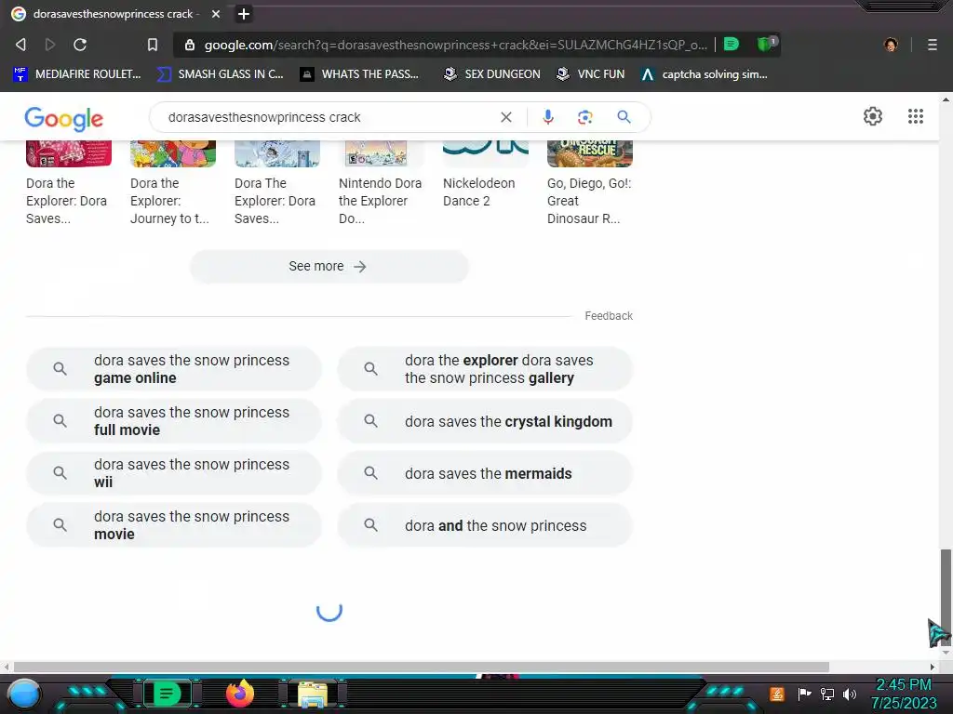Screen dimensions: 953x714
Task: Open site info via the padlock icon
Action: pos(190,45)
